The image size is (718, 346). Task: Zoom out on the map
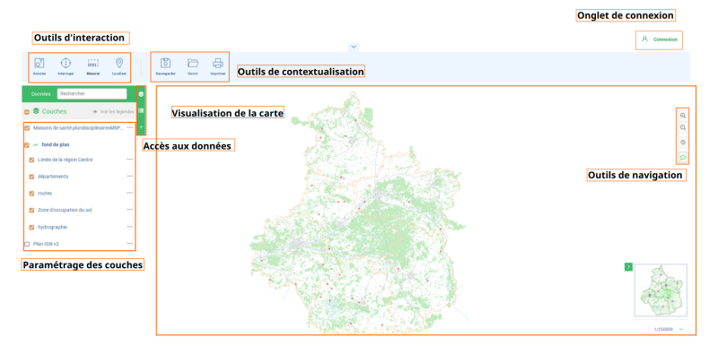(x=683, y=127)
